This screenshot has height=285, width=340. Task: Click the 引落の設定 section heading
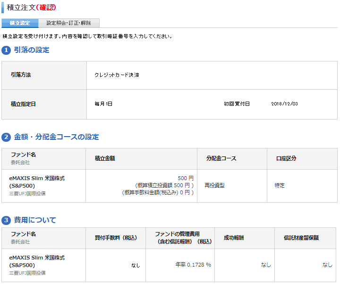32,50
